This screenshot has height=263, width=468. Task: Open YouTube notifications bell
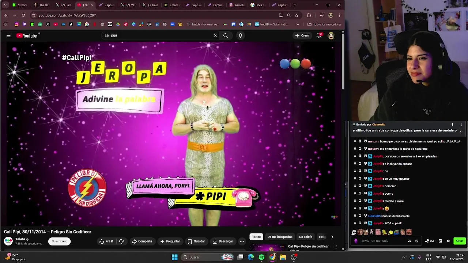[319, 35]
